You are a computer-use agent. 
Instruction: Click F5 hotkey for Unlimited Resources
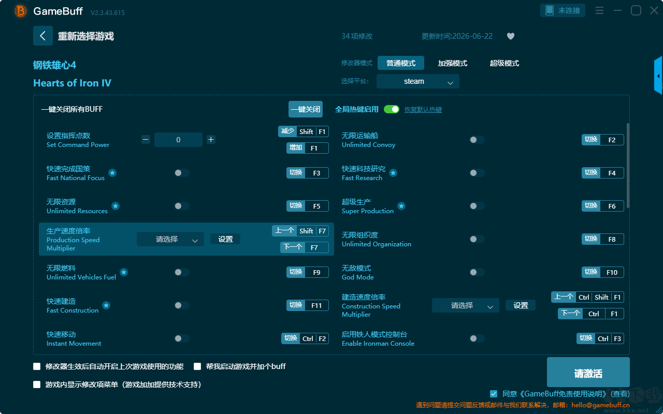(x=308, y=206)
